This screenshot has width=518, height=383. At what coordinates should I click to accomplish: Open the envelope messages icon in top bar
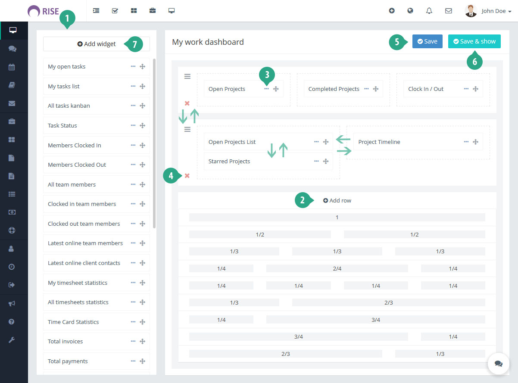(448, 11)
